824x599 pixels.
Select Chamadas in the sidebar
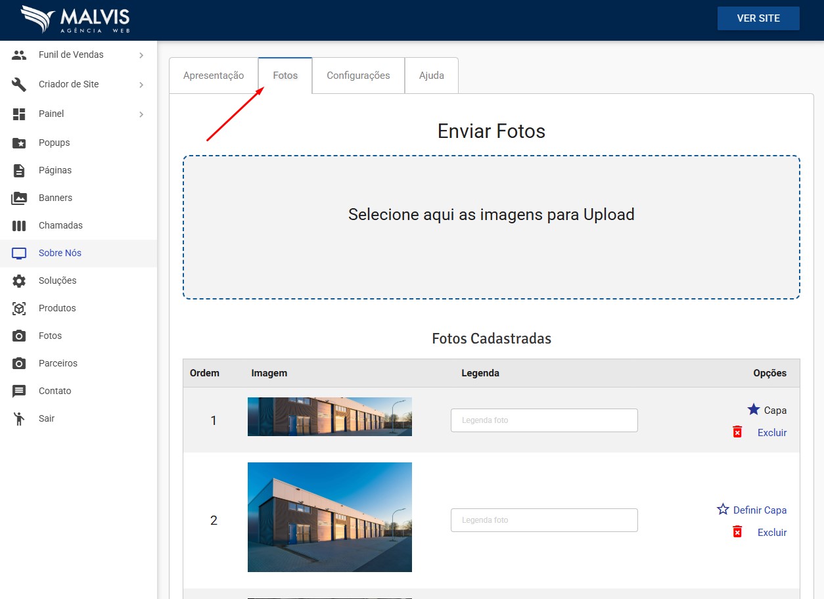pos(79,225)
